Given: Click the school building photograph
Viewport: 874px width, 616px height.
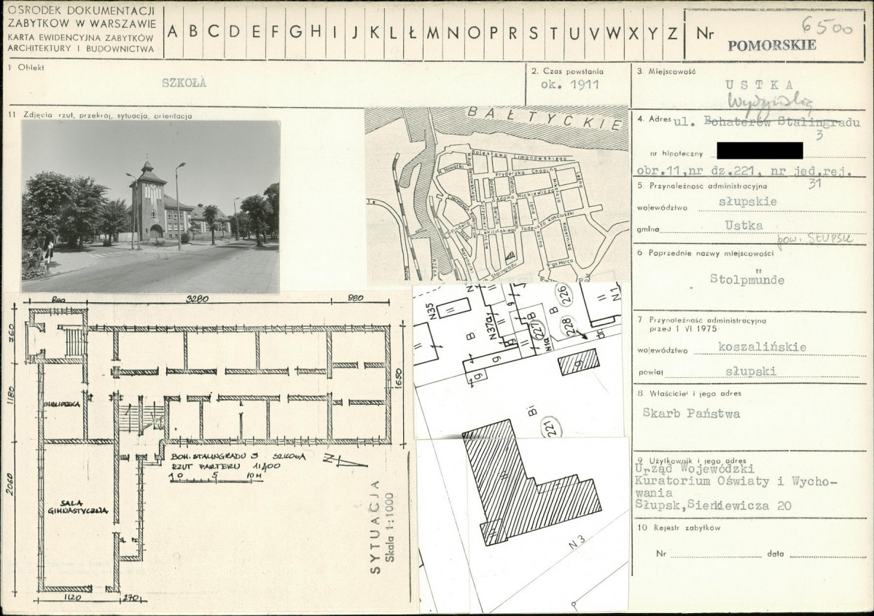Looking at the screenshot, I should 150,206.
